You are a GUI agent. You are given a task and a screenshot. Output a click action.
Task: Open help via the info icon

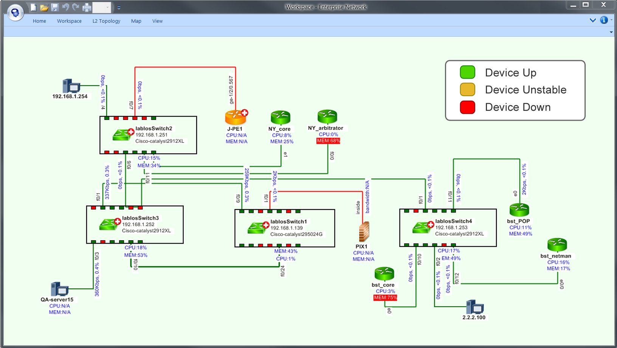click(x=604, y=20)
